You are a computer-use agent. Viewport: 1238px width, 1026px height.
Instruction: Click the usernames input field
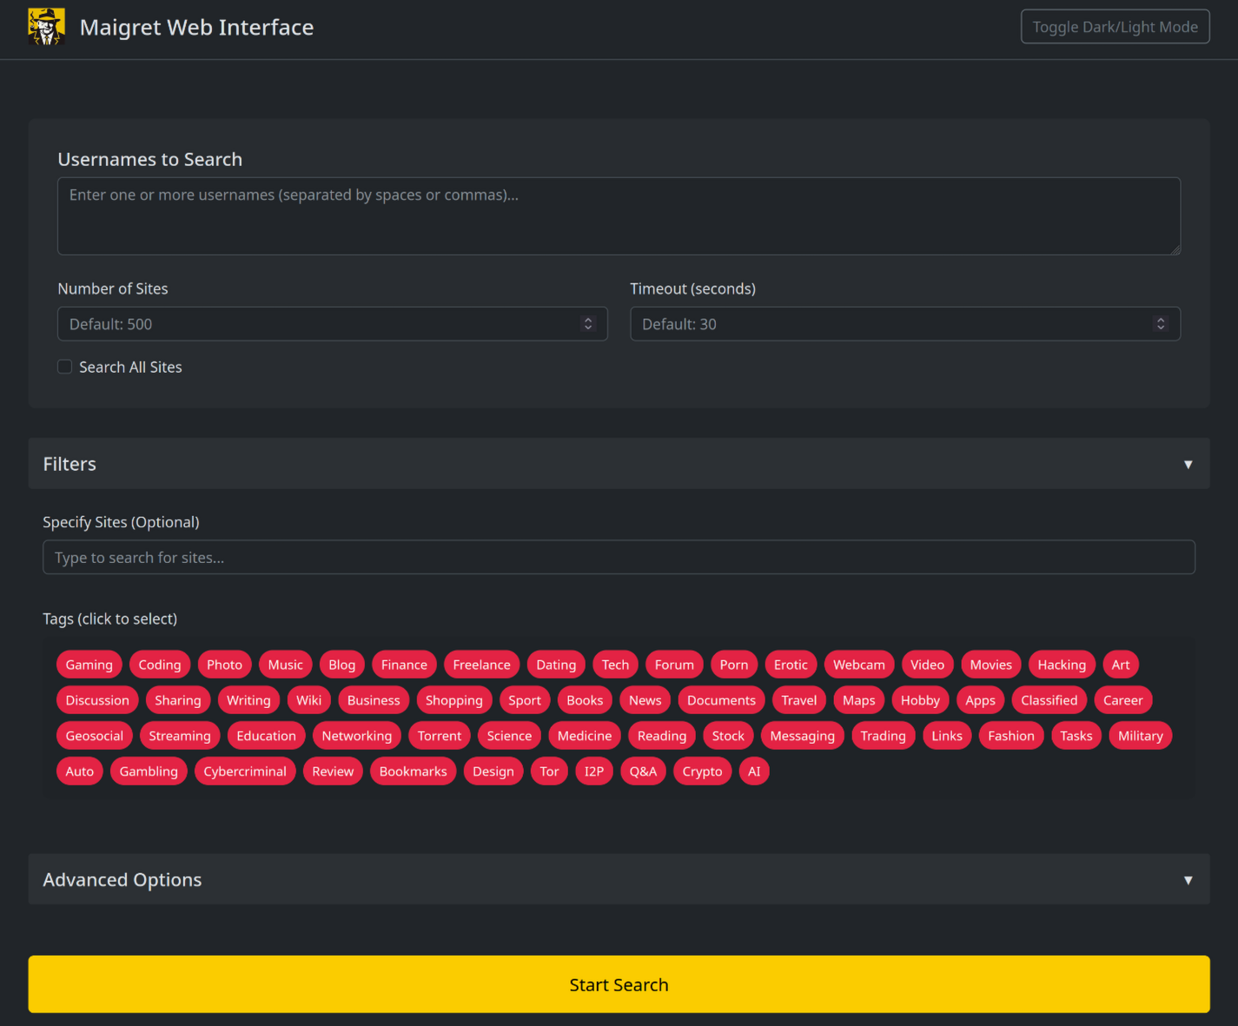[x=619, y=215]
